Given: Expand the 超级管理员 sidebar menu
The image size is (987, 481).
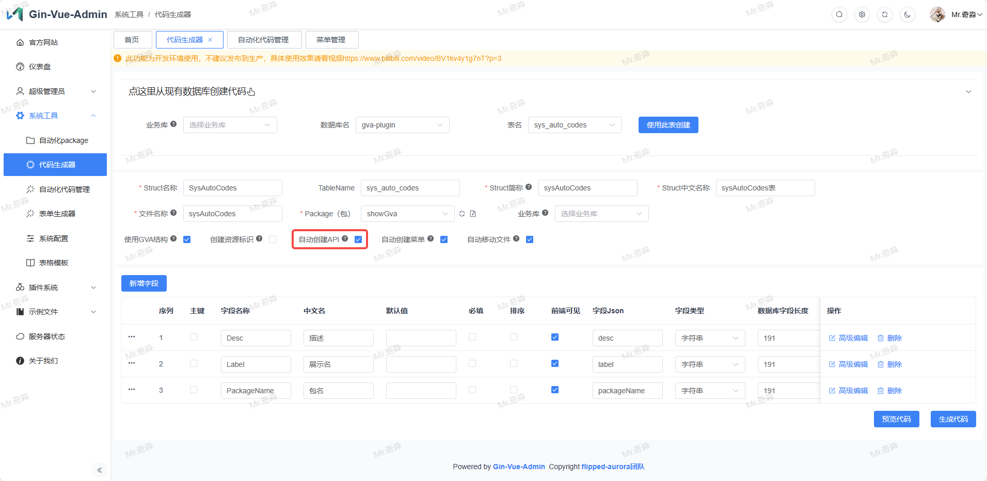Looking at the screenshot, I should click(55, 91).
